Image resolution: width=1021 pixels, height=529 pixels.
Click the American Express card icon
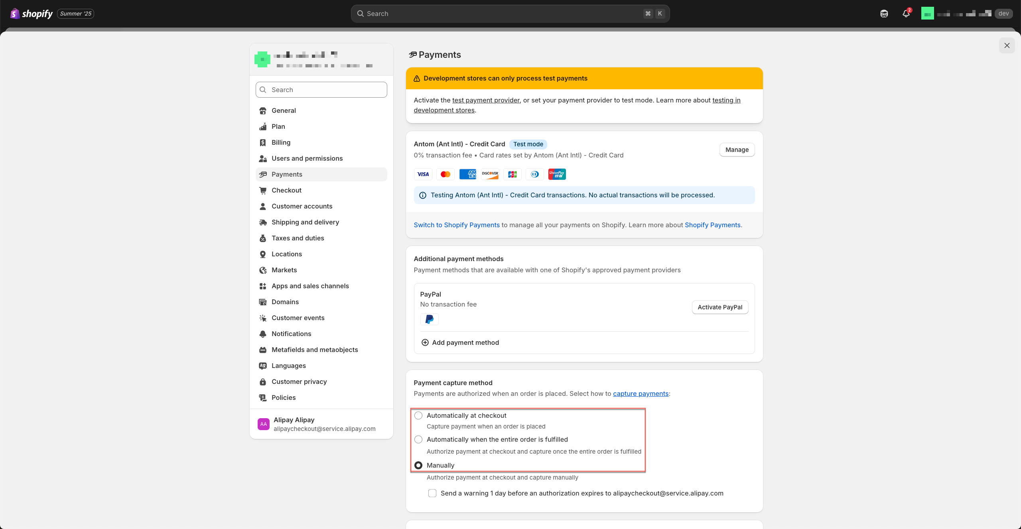[468, 174]
